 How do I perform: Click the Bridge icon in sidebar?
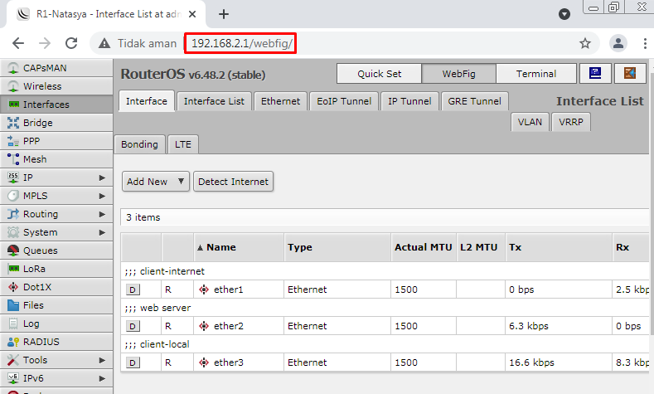coord(13,123)
